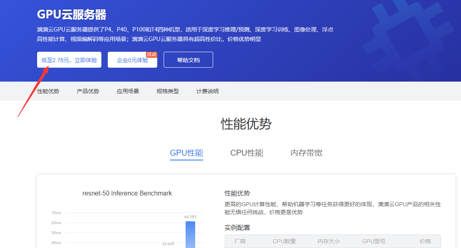Click the 厂商 table column header

pos(240,241)
